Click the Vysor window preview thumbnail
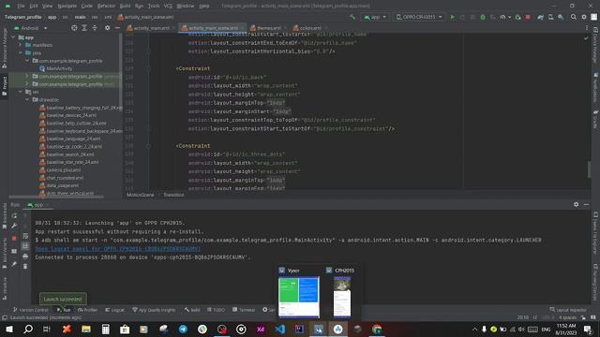This screenshot has width=600, height=337. (x=299, y=297)
